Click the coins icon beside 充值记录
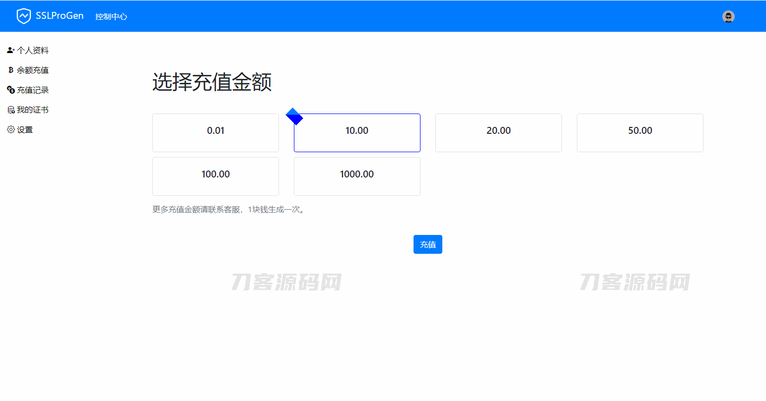The width and height of the screenshot is (766, 401). click(x=10, y=90)
